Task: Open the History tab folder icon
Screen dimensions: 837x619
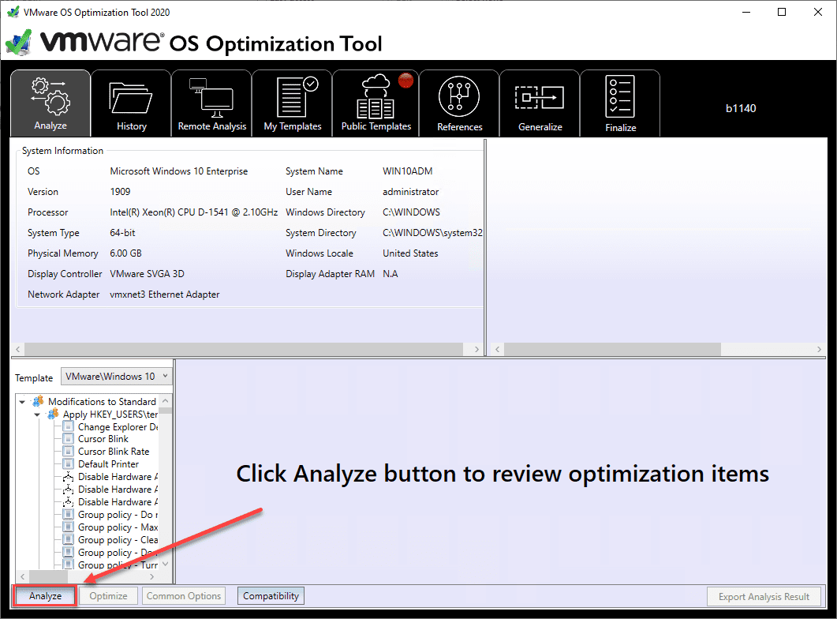Action: coord(131,103)
